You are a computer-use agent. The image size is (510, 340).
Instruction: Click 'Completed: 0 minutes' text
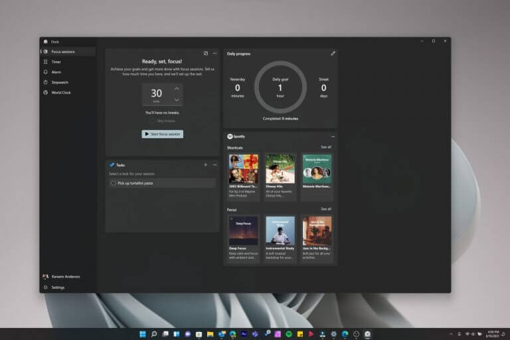(280, 119)
